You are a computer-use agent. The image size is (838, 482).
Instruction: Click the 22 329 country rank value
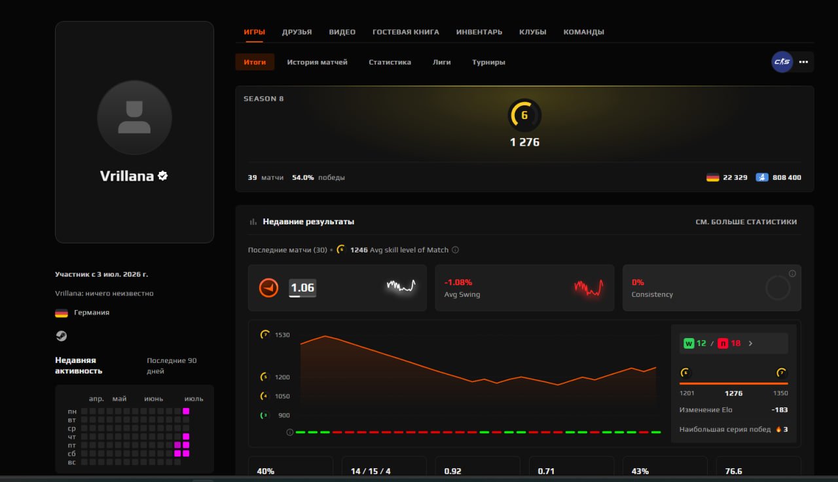coord(735,177)
